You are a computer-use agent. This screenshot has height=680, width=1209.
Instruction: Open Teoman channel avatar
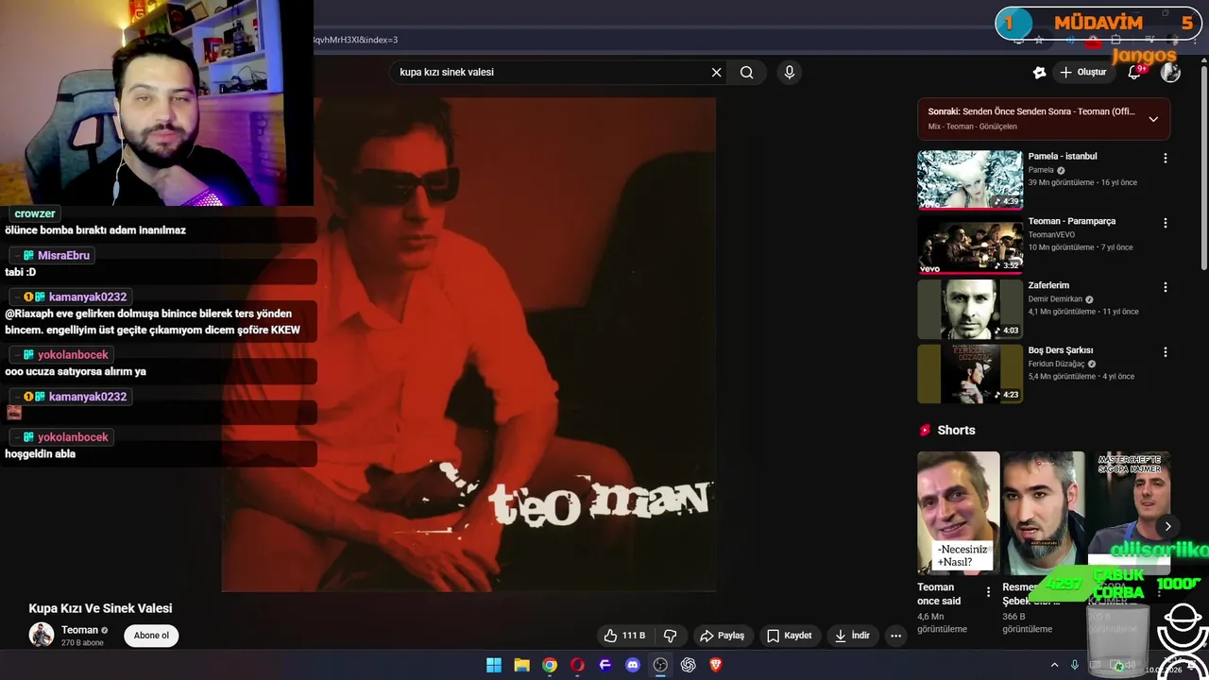click(41, 635)
